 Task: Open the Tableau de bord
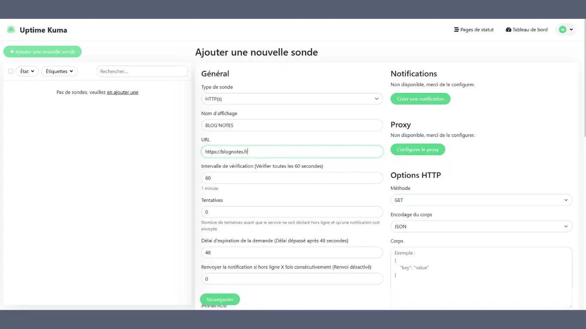click(530, 30)
